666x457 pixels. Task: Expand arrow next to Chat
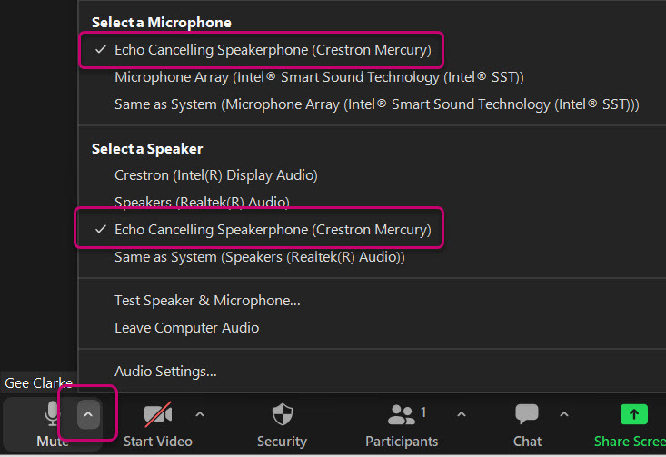click(x=563, y=414)
